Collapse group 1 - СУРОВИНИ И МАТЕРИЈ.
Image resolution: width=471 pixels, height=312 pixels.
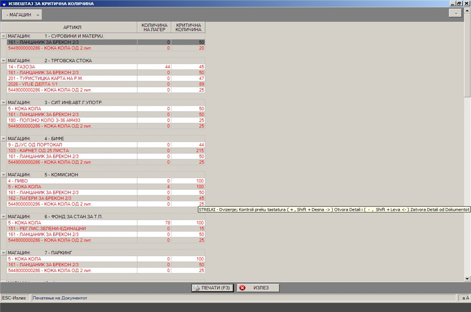[3, 36]
